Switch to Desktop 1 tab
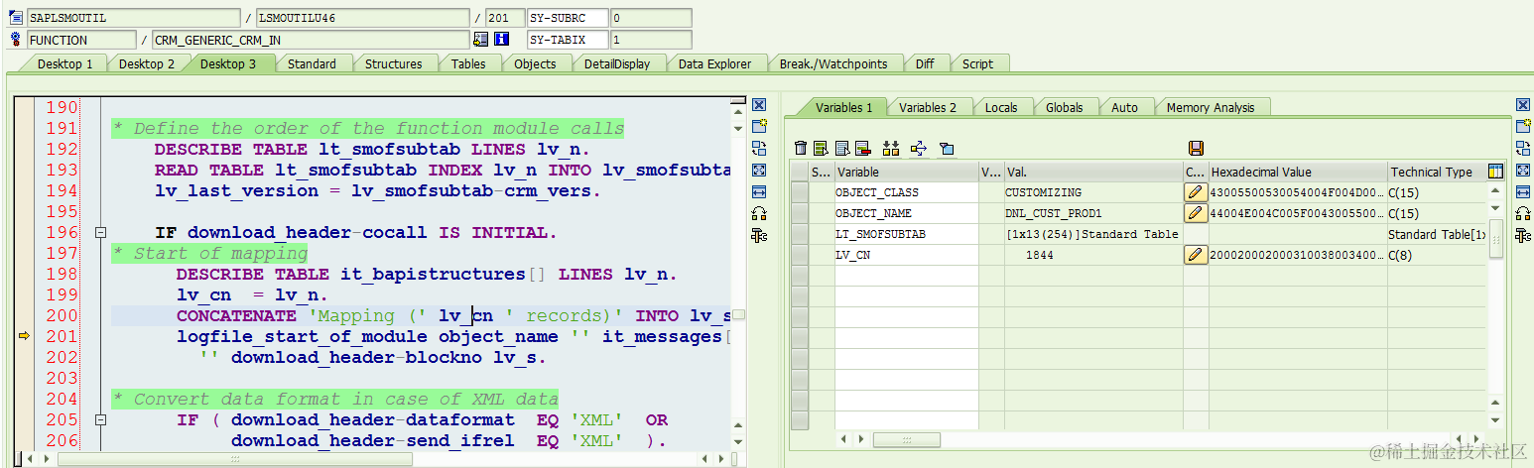This screenshot has width=1534, height=468. point(65,63)
